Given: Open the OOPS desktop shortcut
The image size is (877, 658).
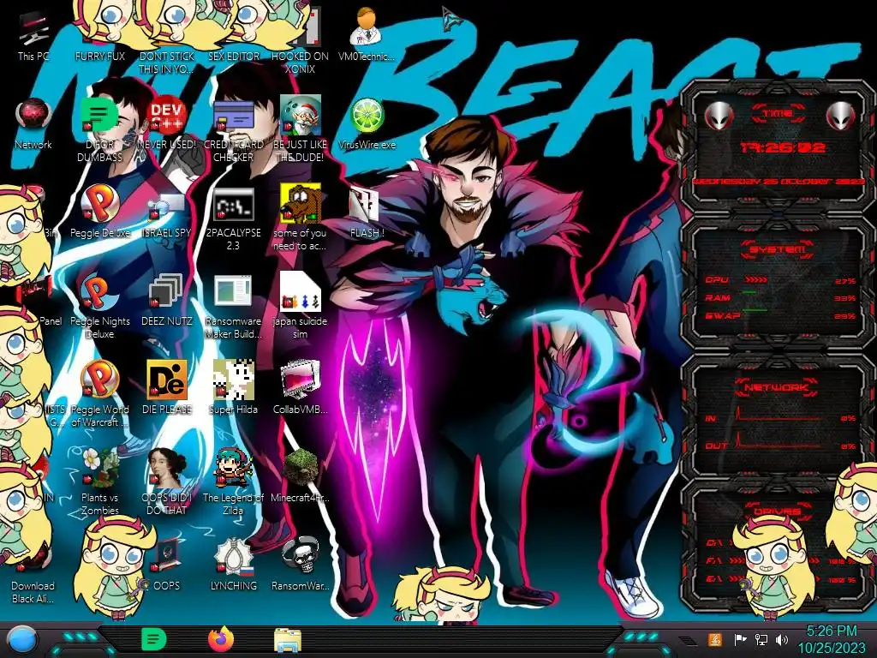Looking at the screenshot, I should (166, 565).
